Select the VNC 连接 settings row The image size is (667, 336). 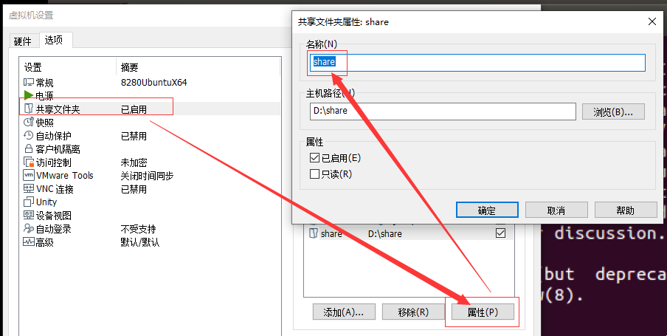click(x=151, y=188)
